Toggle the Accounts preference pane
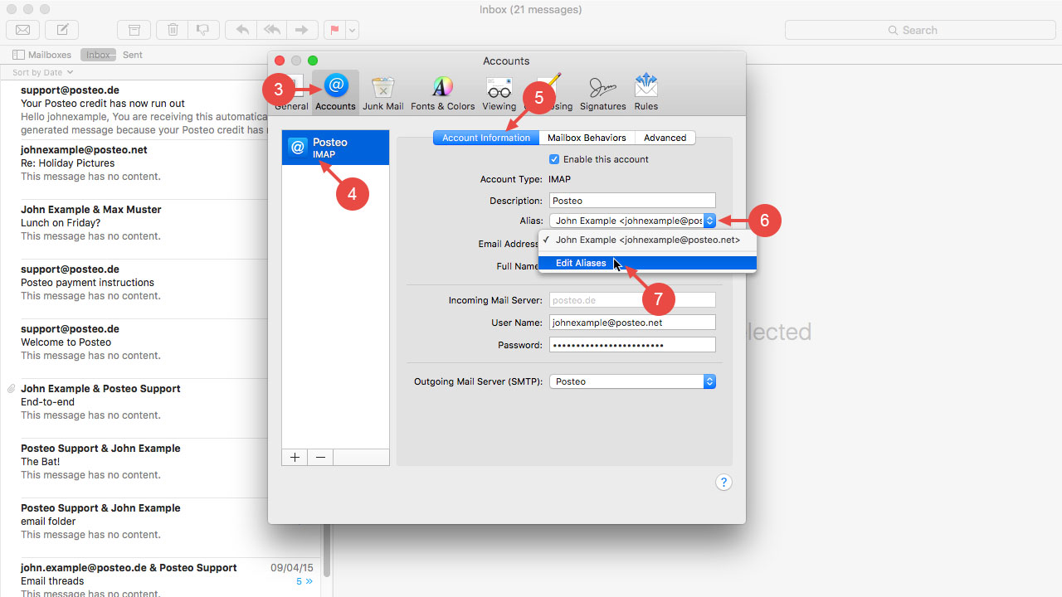The width and height of the screenshot is (1062, 597). [335, 91]
